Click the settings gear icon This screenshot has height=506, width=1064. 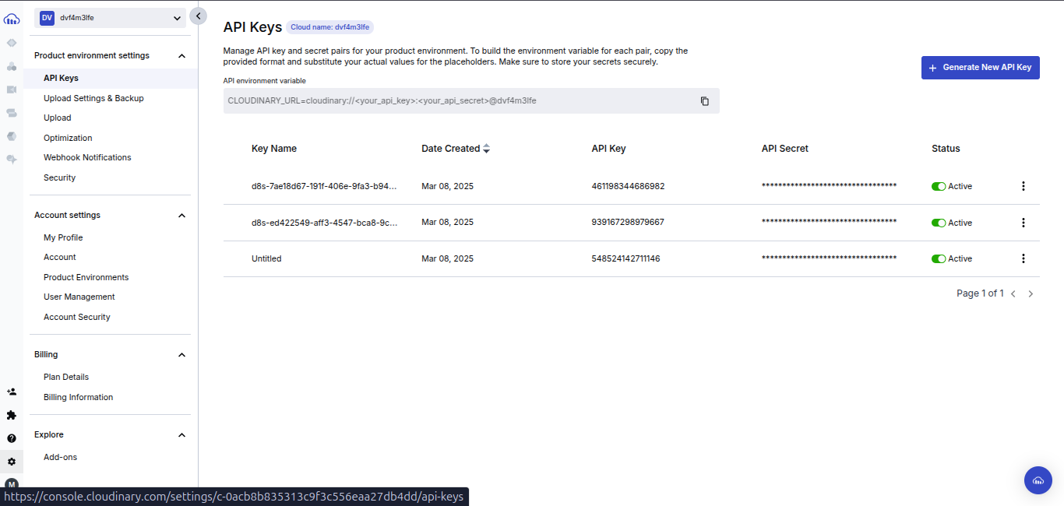click(12, 462)
